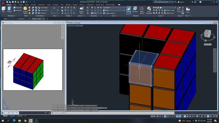Screen dimensions: 219x123
Task: Switch to the Home ribbon tab
Action: pos(9,4)
